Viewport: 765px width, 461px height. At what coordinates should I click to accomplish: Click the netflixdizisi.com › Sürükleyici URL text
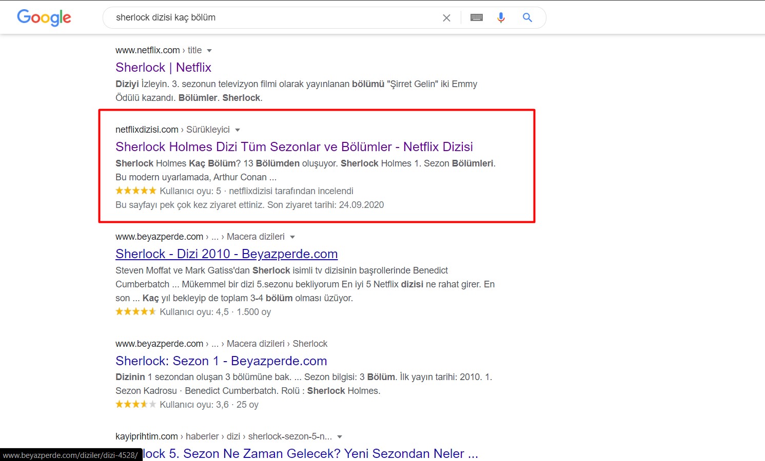click(172, 130)
